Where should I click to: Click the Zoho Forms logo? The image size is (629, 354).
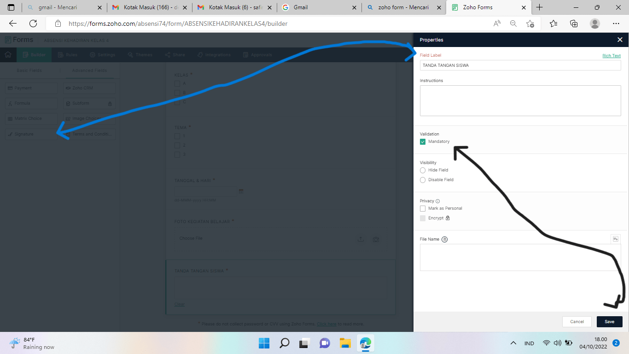coord(18,40)
